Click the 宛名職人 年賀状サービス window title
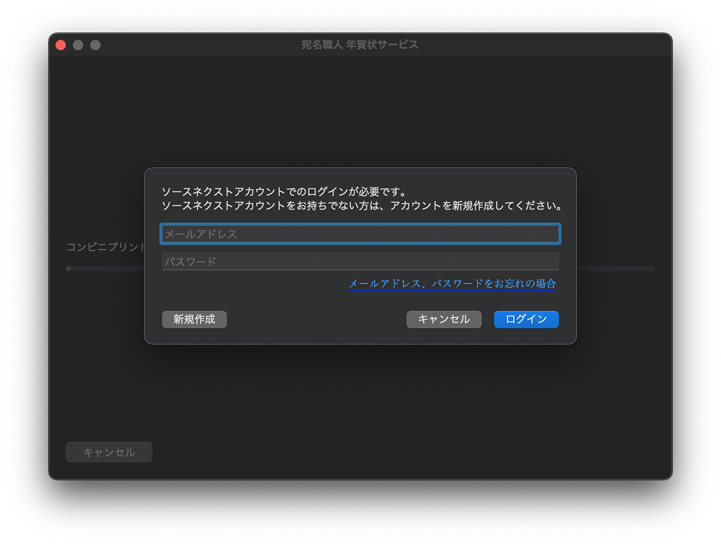This screenshot has width=721, height=544. [x=360, y=45]
